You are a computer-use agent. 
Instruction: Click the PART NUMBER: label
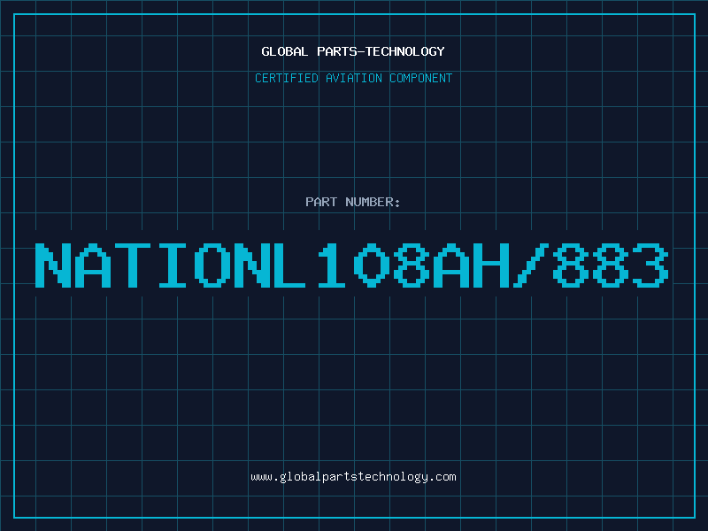tap(353, 202)
